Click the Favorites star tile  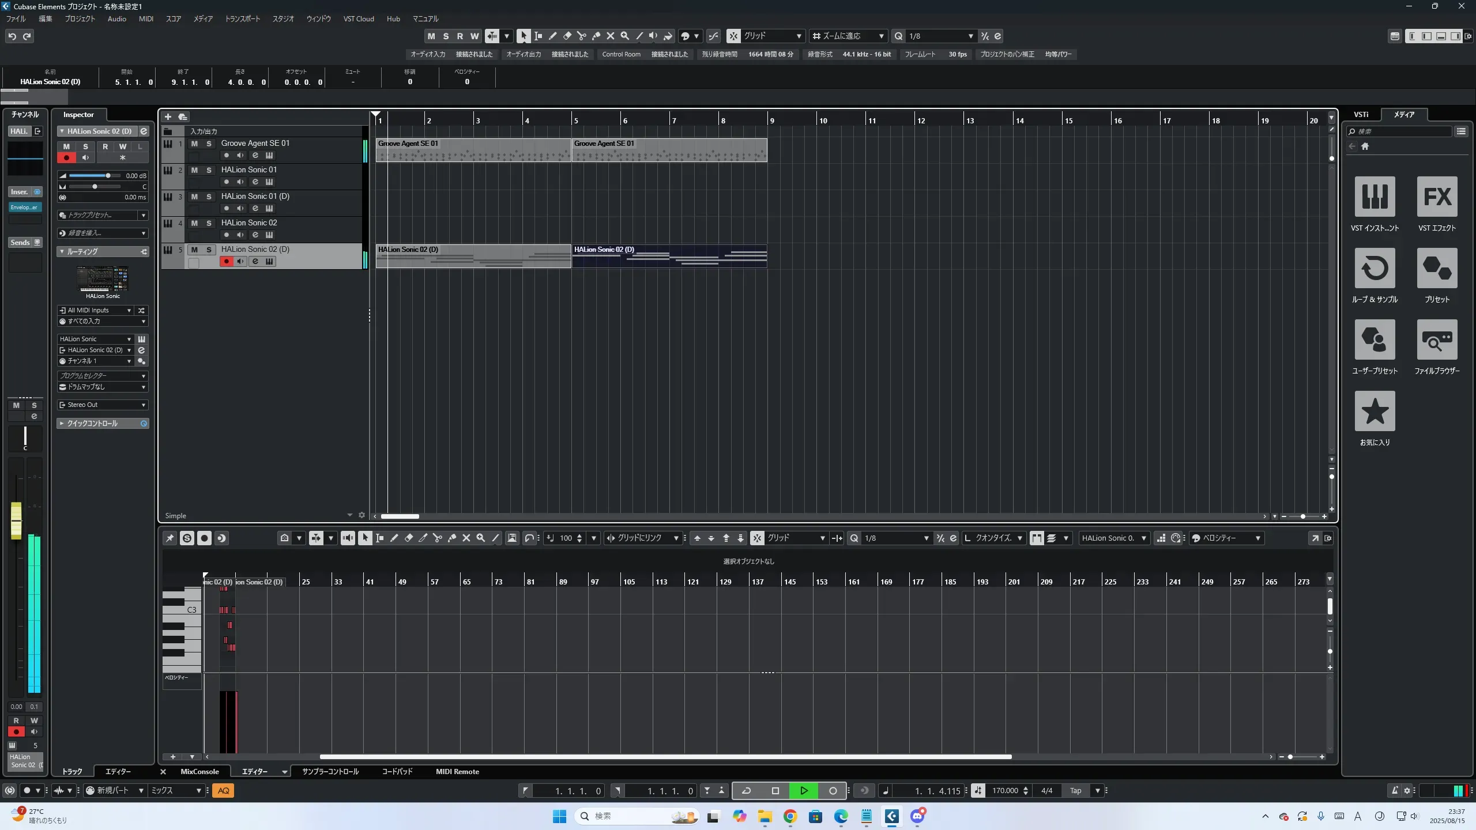tap(1375, 411)
